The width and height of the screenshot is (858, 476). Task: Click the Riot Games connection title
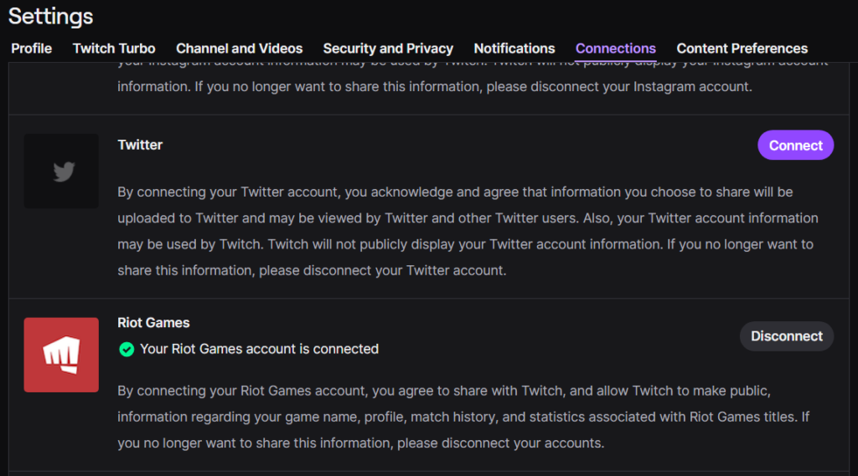pos(153,323)
